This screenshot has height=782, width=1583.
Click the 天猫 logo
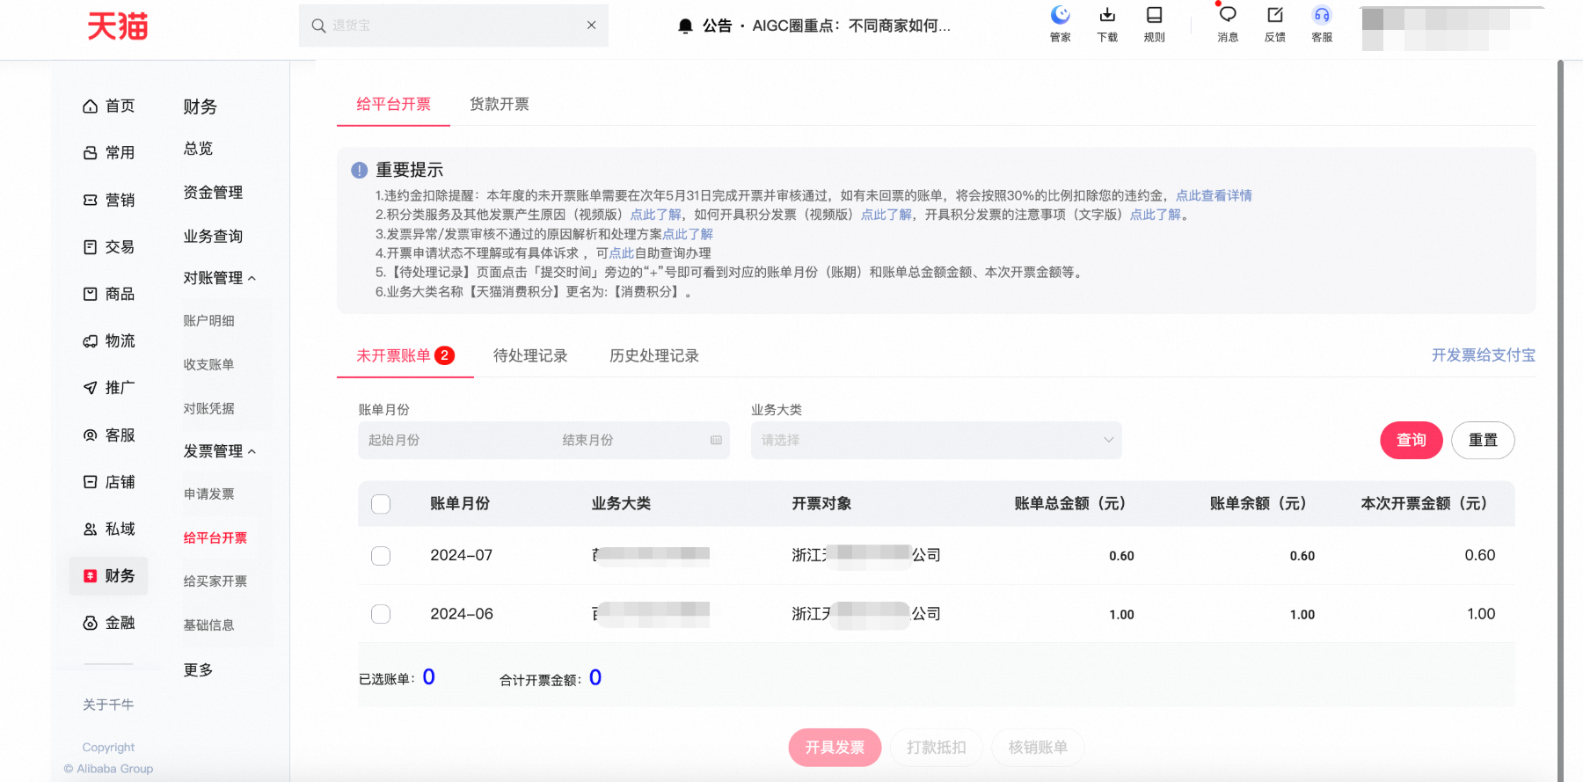[x=117, y=26]
